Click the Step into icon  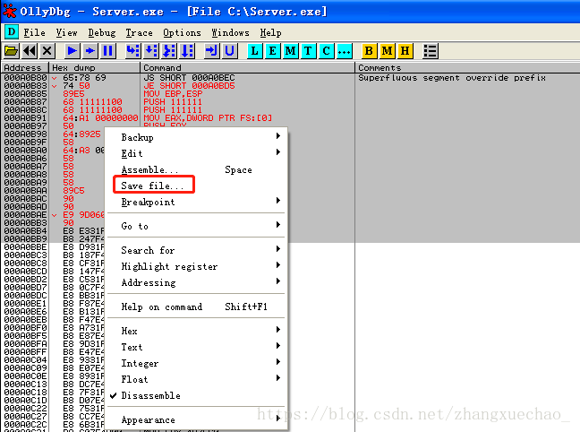pyautogui.click(x=133, y=51)
